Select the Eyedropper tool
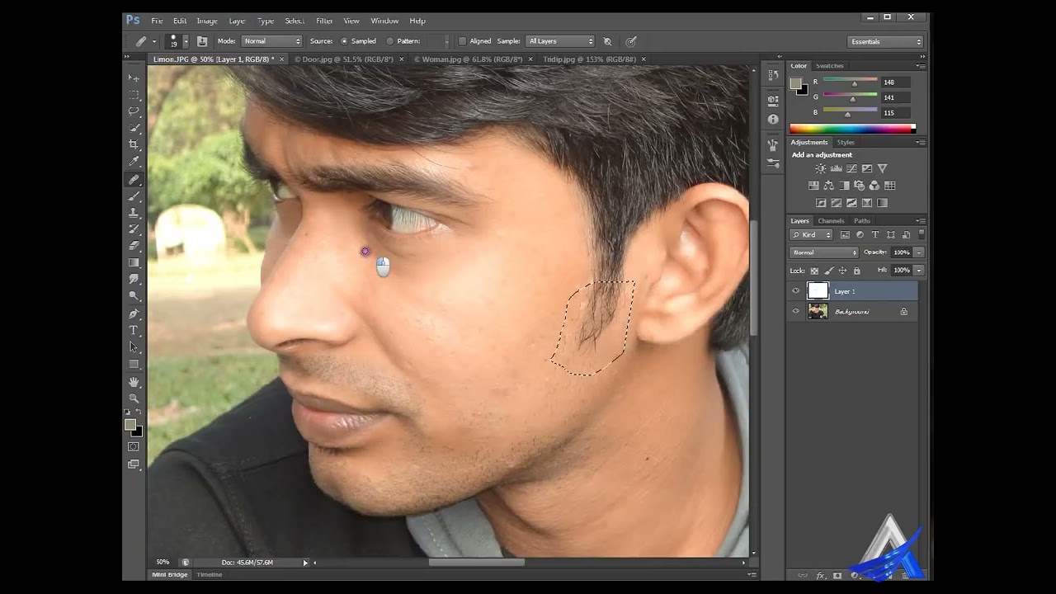 click(134, 162)
